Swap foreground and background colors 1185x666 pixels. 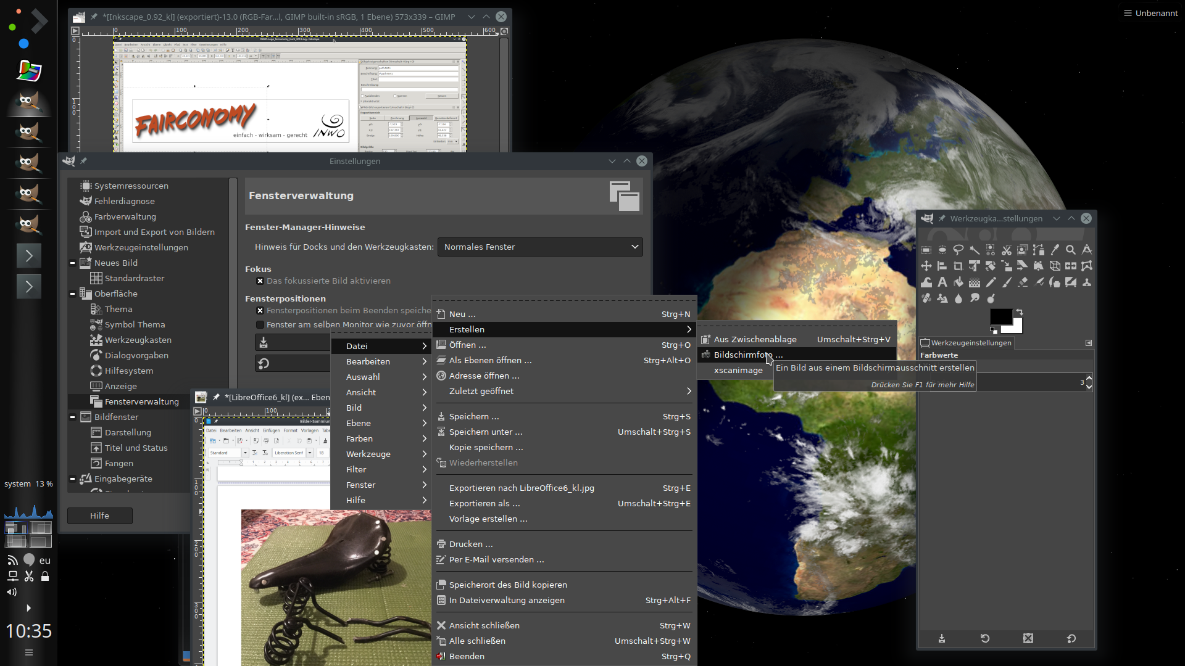tap(1020, 312)
